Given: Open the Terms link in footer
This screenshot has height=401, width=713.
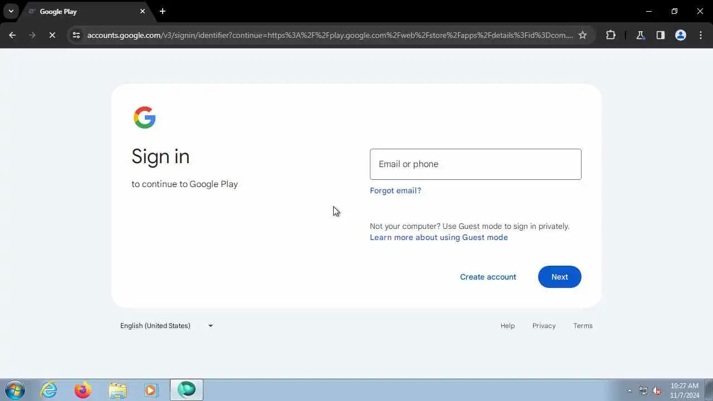Looking at the screenshot, I should pos(583,326).
